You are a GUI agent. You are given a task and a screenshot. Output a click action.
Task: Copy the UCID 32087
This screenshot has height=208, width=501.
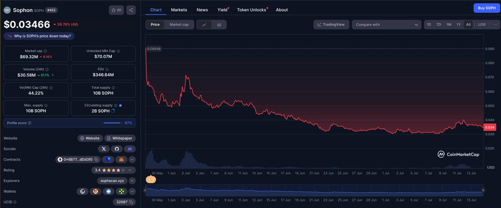132,202
